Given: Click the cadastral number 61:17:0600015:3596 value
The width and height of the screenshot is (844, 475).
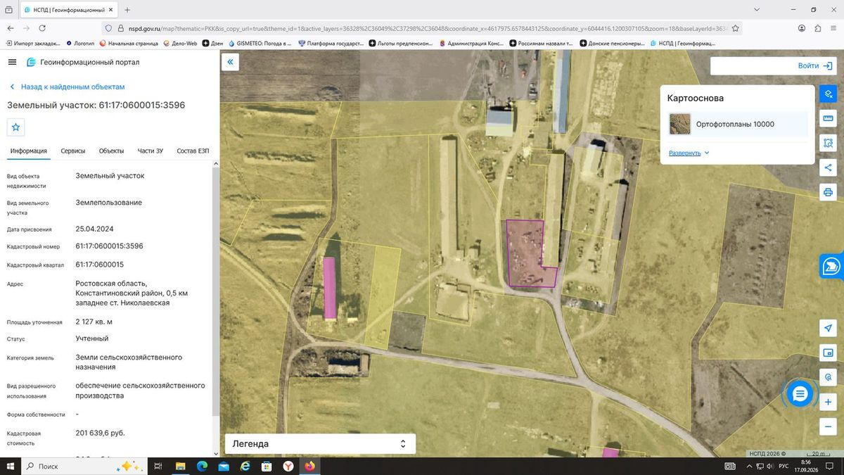Looking at the screenshot, I should (109, 246).
